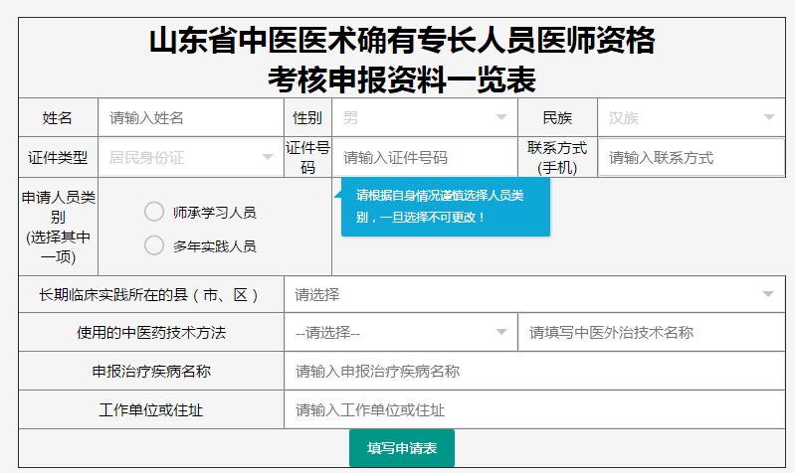Click the 联系方式(手机) label cell

pyautogui.click(x=557, y=157)
